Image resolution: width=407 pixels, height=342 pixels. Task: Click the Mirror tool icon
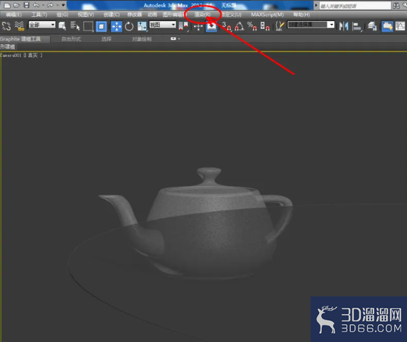(x=343, y=26)
